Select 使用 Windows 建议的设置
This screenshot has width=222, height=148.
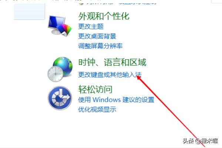pos(116,100)
